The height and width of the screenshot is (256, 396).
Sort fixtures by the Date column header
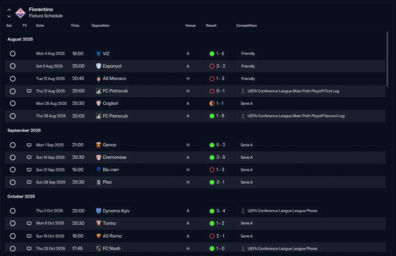40,26
